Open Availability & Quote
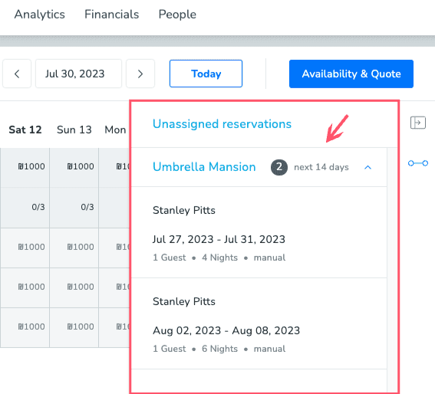Screen dimensions: 435x394 coord(351,74)
